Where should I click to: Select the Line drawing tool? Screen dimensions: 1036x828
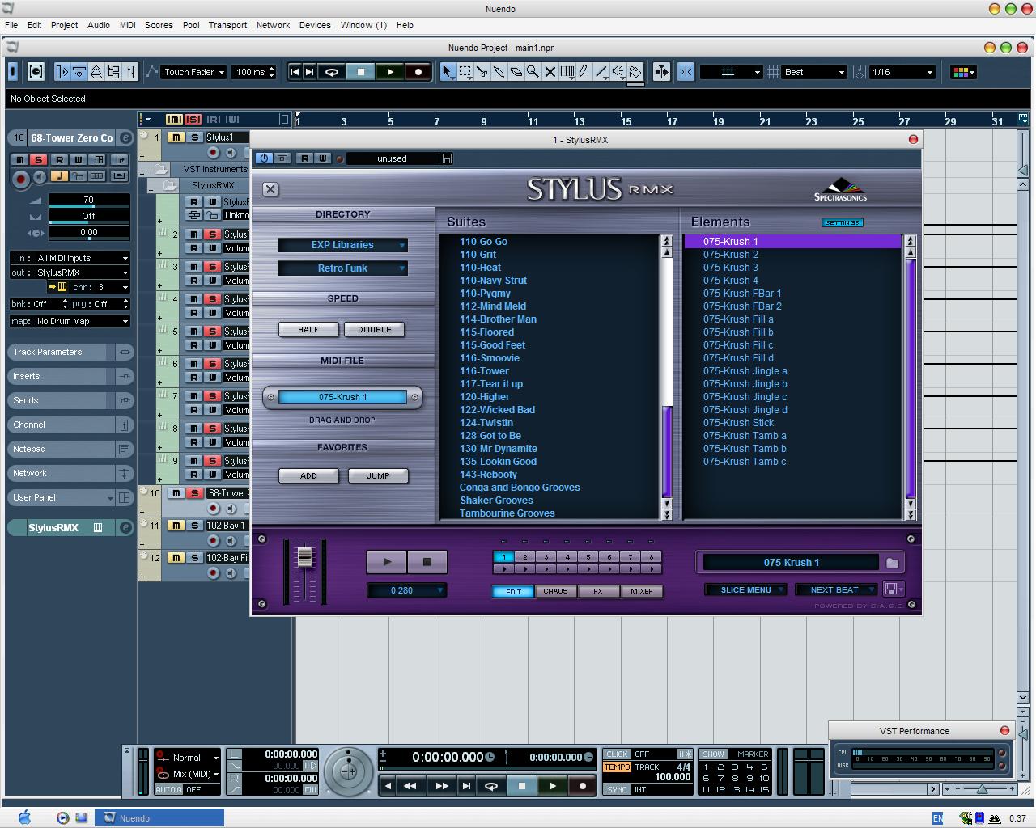[601, 72]
